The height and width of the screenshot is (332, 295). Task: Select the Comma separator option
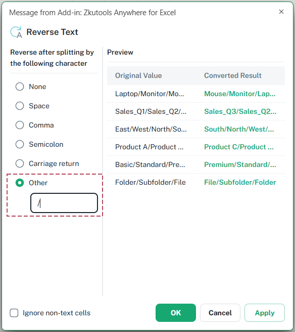[x=20, y=125]
